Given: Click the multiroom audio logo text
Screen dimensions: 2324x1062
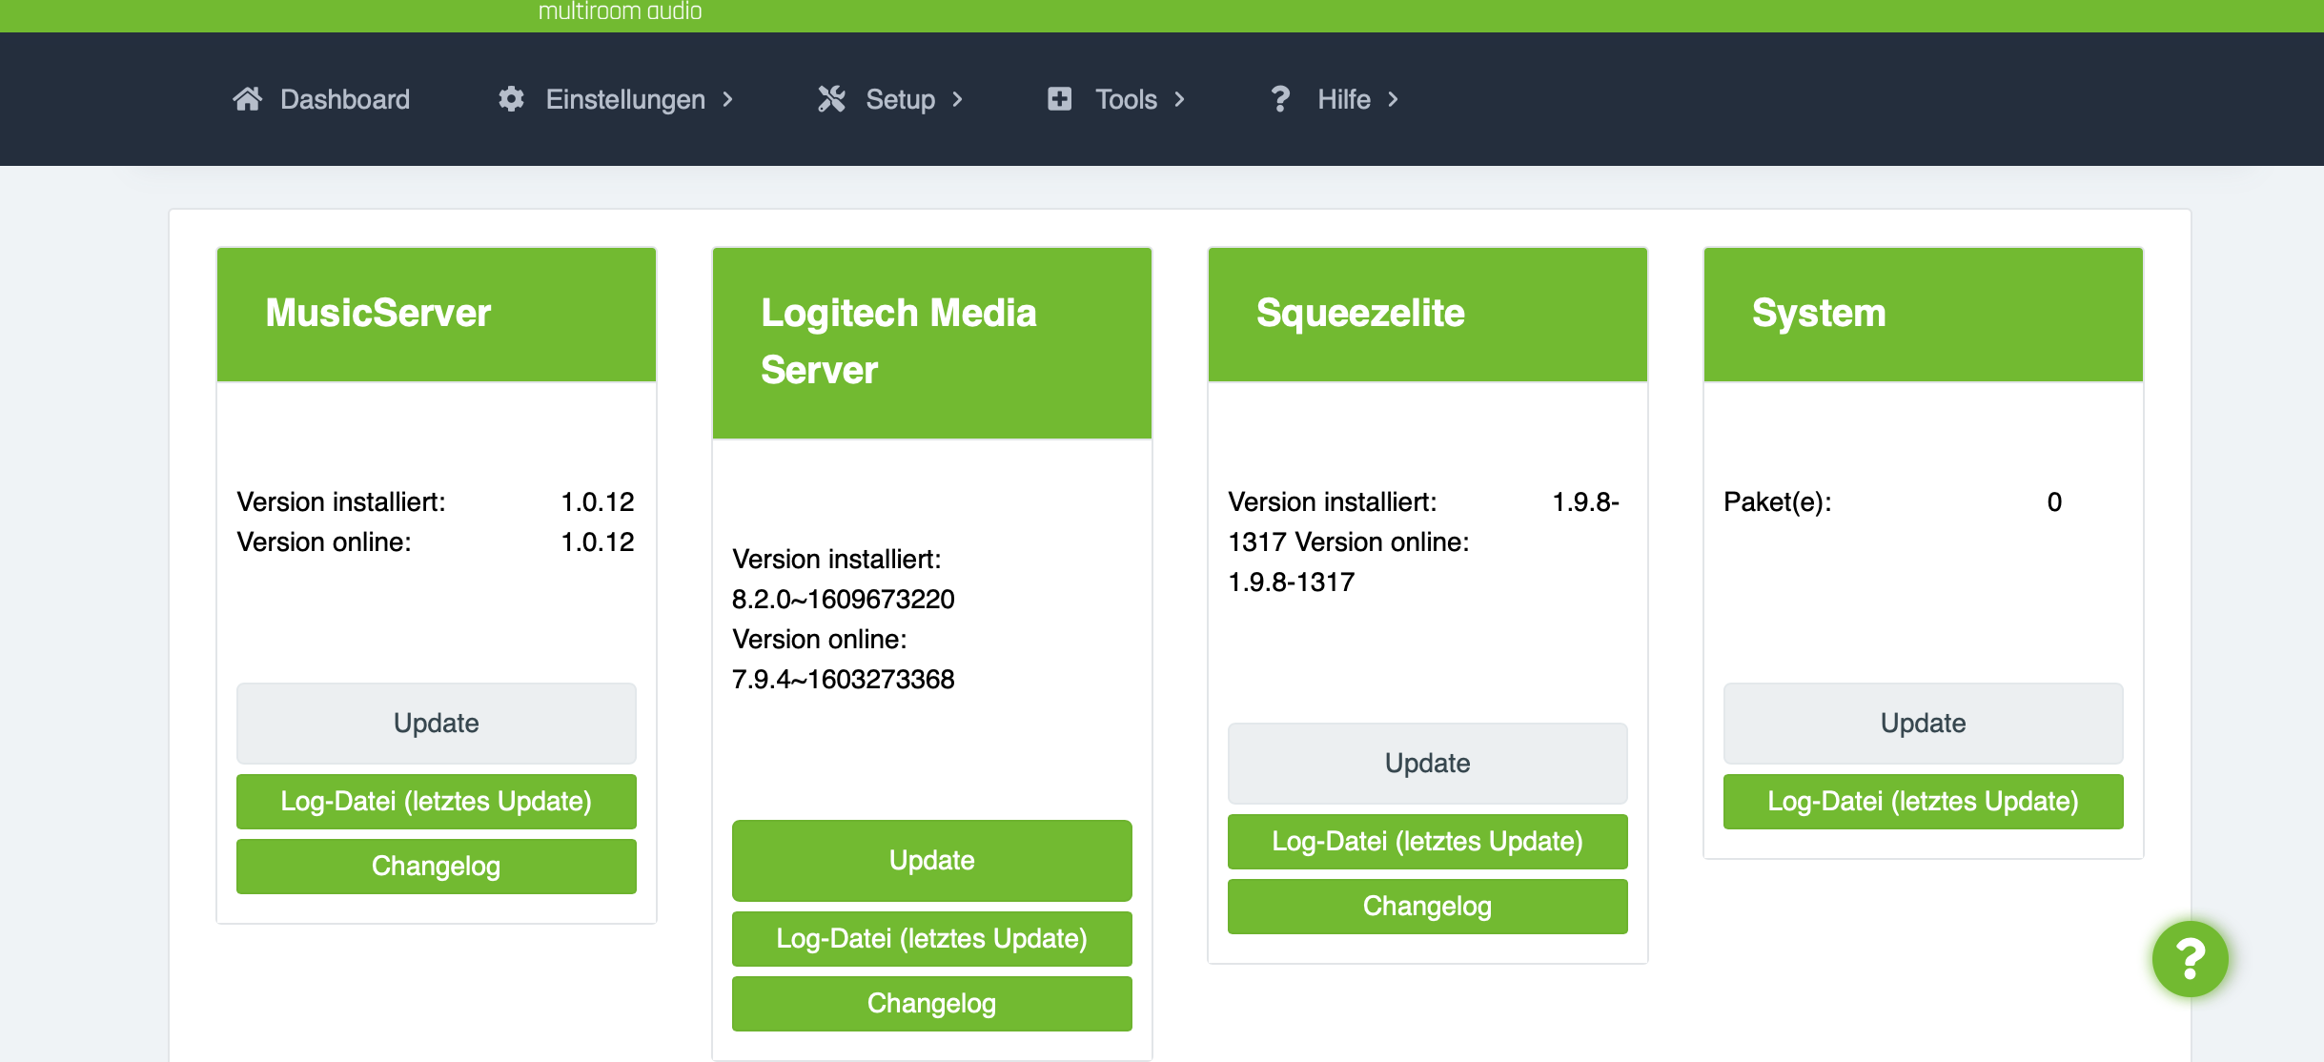Looking at the screenshot, I should point(620,11).
